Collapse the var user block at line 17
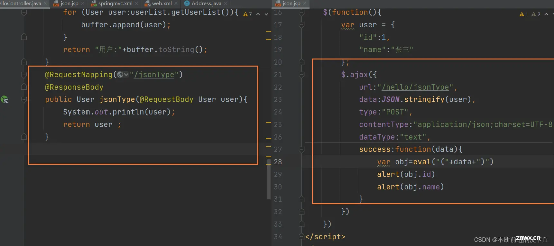The image size is (554, 246). click(x=302, y=25)
